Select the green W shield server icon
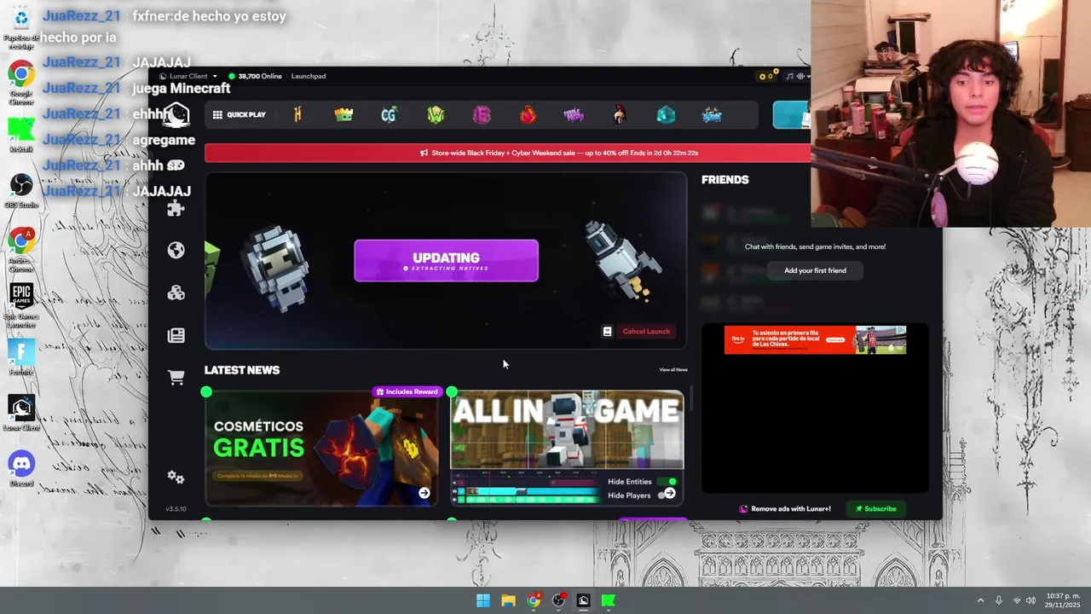The height and width of the screenshot is (614, 1091). (x=436, y=115)
